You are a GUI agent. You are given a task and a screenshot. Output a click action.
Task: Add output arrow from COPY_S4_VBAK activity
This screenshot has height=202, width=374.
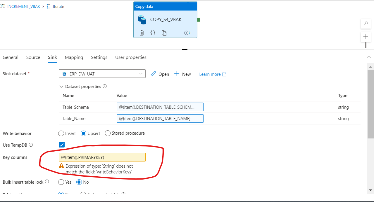[x=187, y=33]
